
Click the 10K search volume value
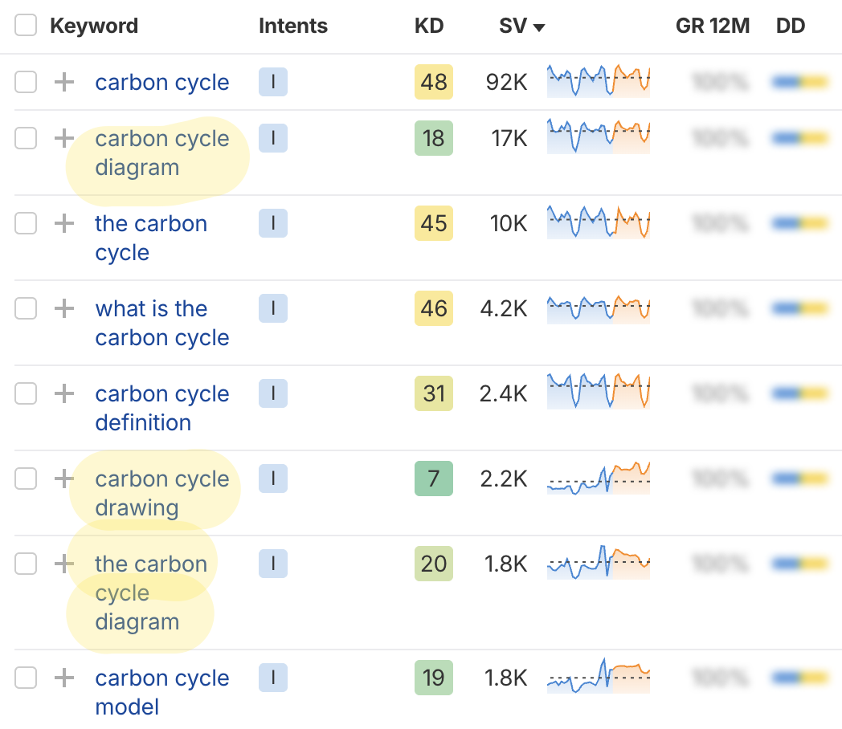(x=509, y=223)
